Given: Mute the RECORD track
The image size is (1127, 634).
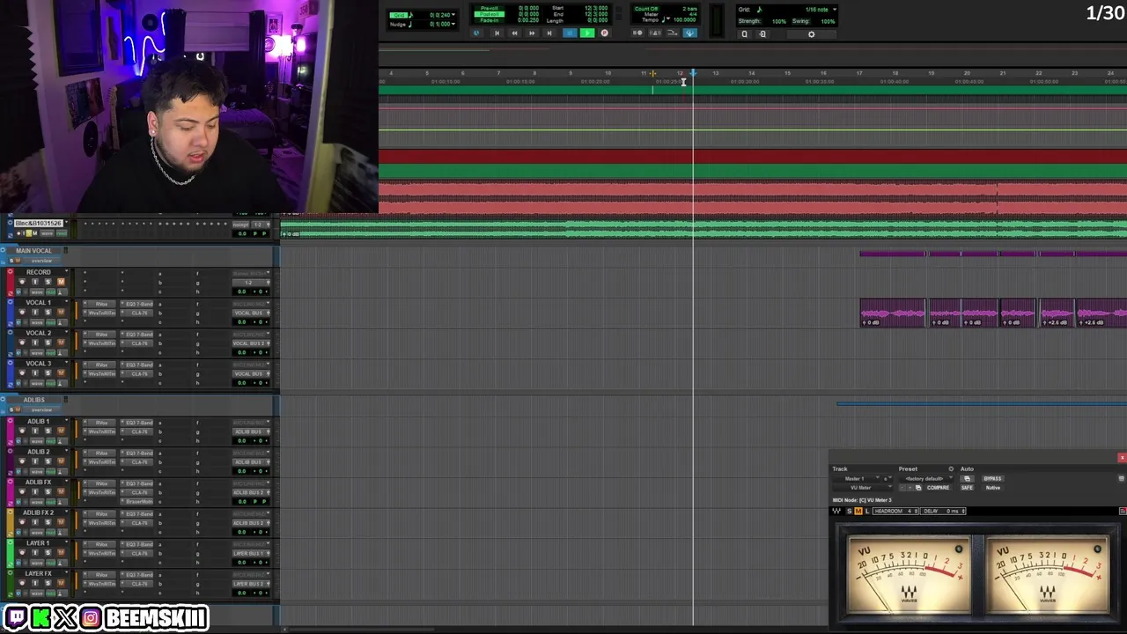Looking at the screenshot, I should (x=61, y=282).
